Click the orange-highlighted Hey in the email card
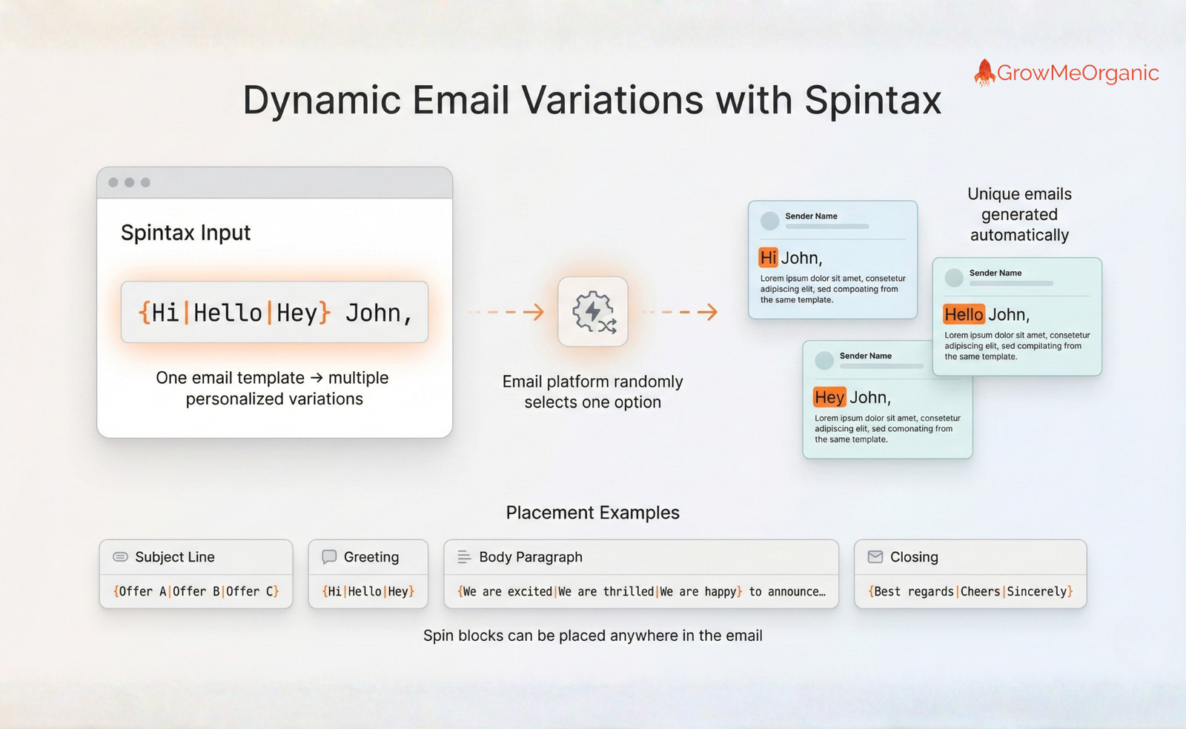The width and height of the screenshot is (1186, 729). [x=829, y=397]
